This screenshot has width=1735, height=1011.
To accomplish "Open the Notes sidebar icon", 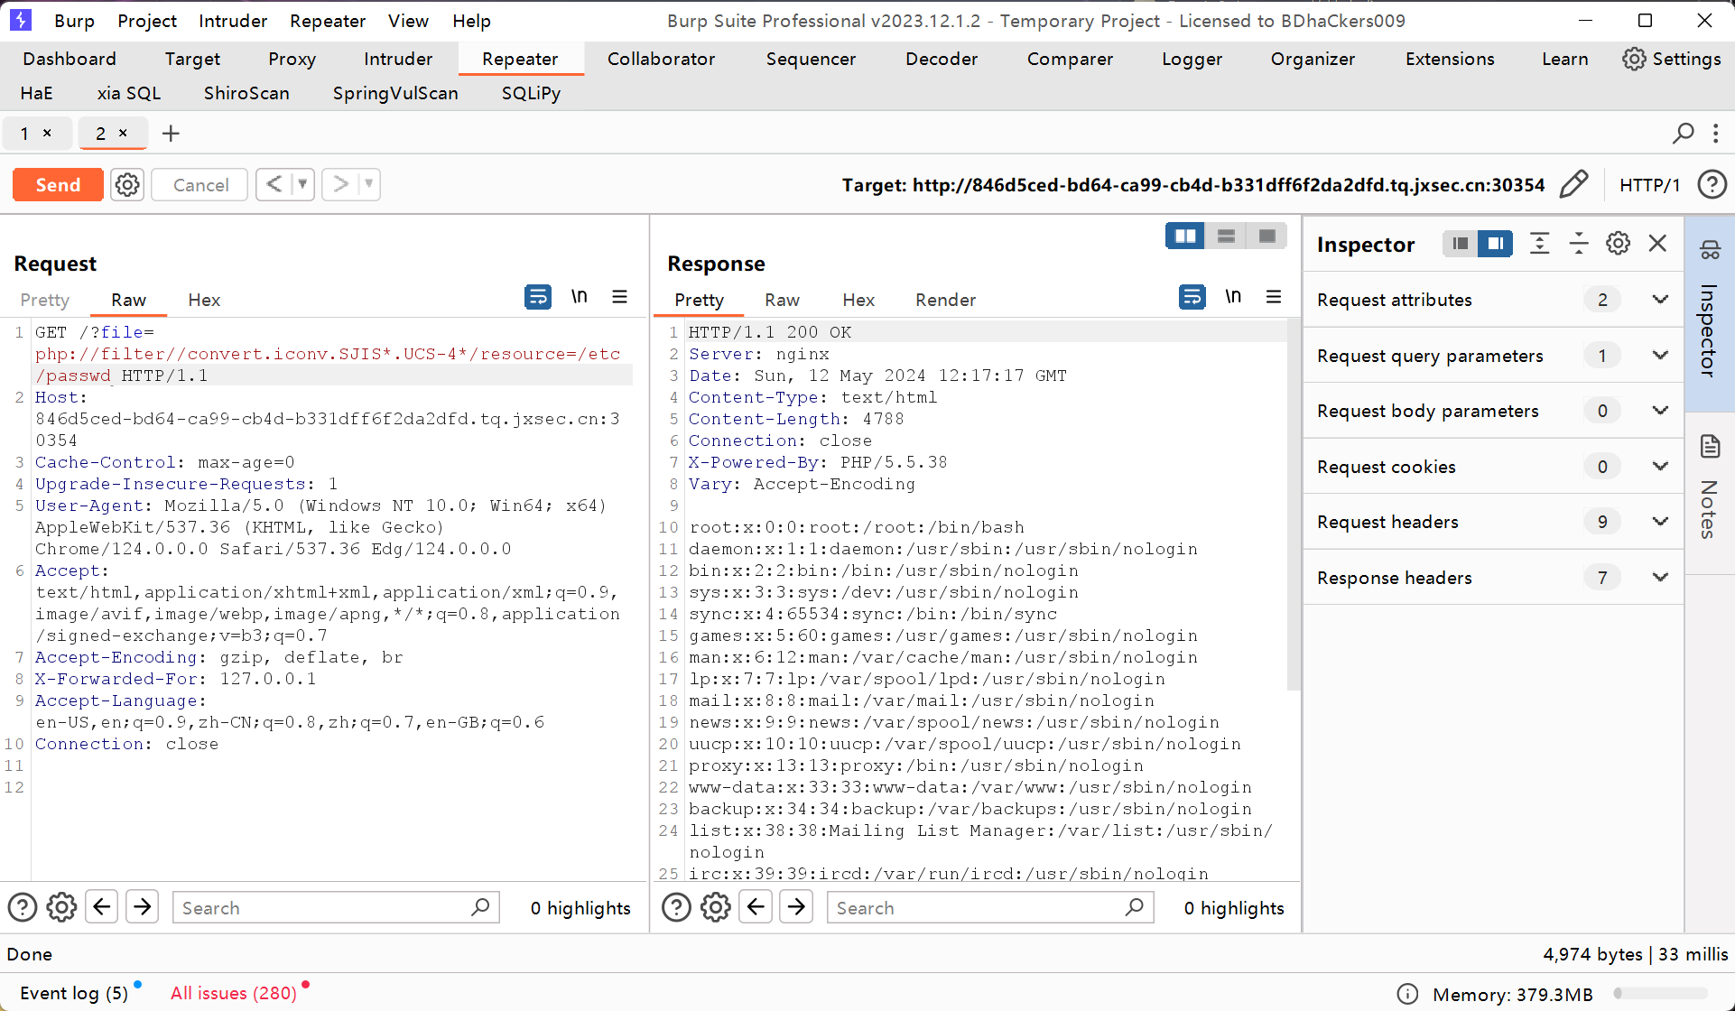I will click(x=1710, y=446).
